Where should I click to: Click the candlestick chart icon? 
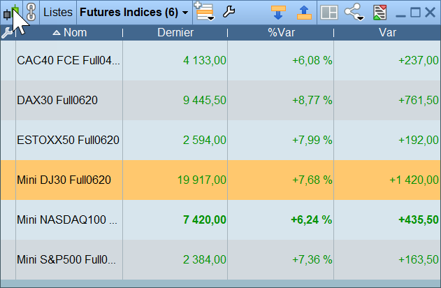coord(11,13)
